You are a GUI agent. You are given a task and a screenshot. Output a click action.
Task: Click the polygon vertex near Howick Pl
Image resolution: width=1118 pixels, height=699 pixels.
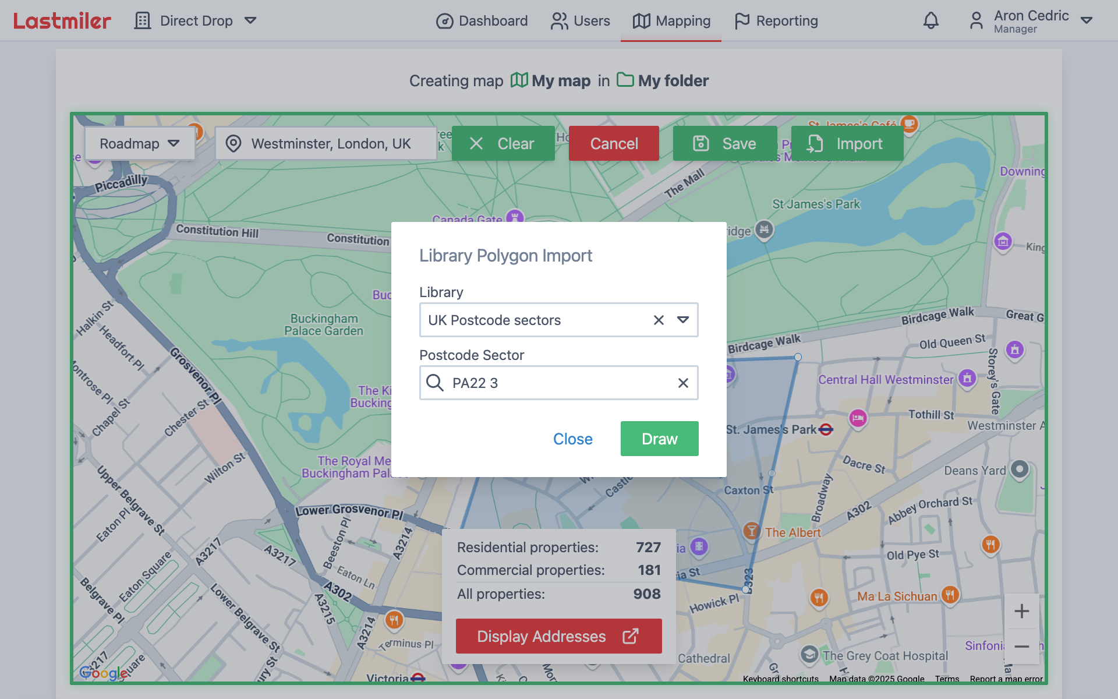tap(745, 589)
